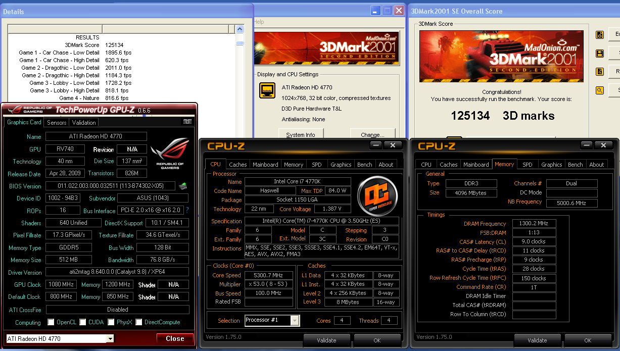Enable the CUDA checkbox in GPU-Z

82,322
